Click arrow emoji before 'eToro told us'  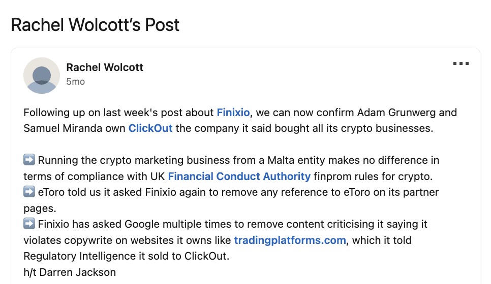coord(29,192)
